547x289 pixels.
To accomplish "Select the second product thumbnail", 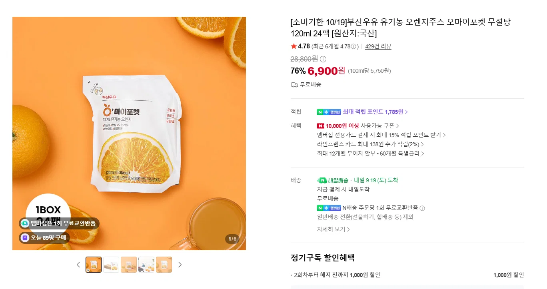I will tap(111, 265).
